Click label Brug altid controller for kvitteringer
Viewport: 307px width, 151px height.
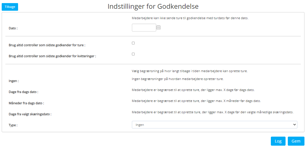pos(53,56)
